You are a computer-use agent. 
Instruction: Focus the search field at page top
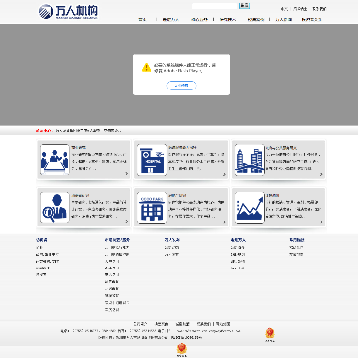click(x=215, y=6)
